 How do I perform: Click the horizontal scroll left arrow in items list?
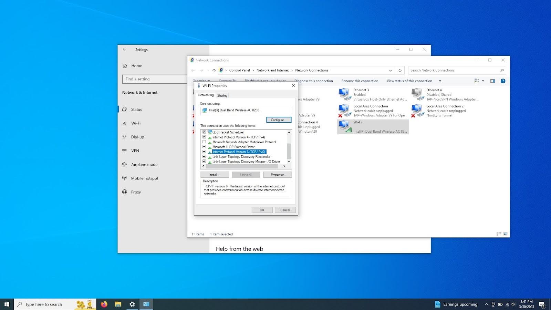click(203, 166)
